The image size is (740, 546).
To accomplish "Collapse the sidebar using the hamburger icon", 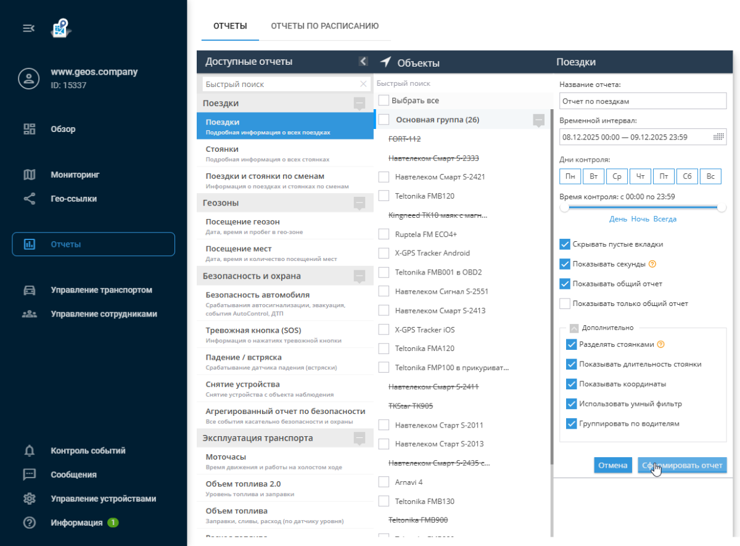I will click(x=28, y=28).
